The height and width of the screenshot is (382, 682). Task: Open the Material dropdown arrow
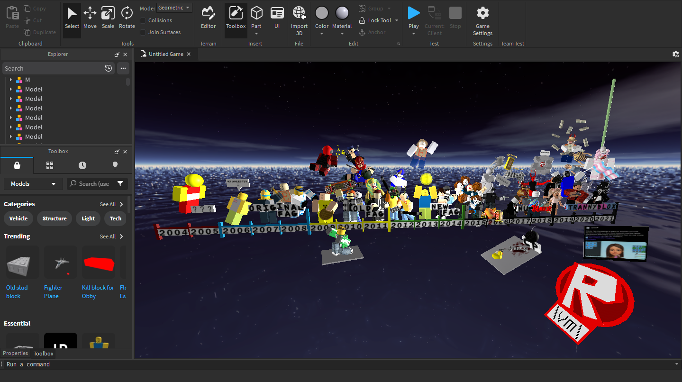tap(342, 34)
